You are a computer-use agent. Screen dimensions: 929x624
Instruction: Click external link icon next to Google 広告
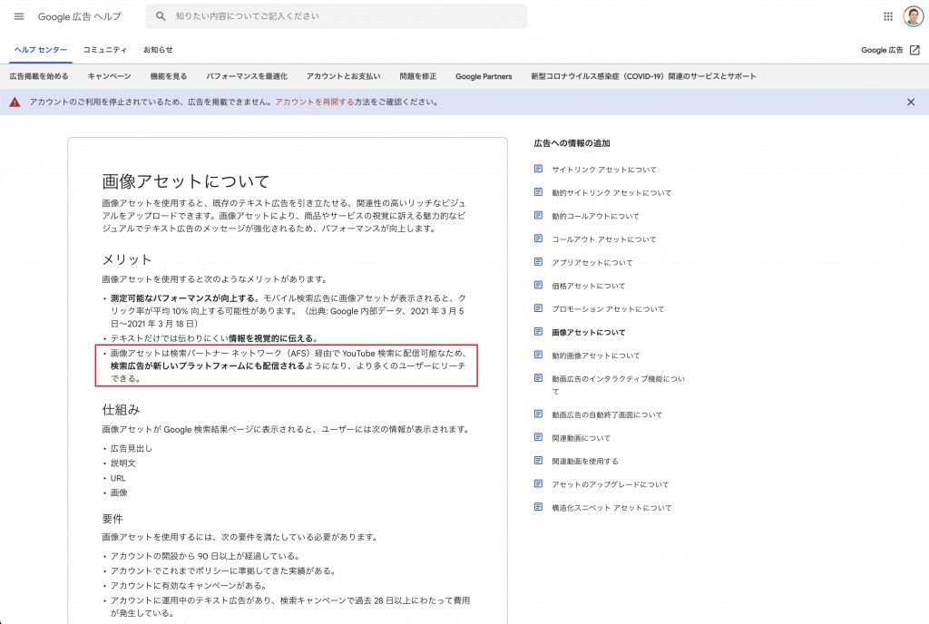[914, 50]
